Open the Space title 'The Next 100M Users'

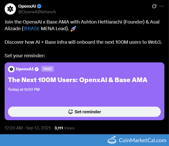click(x=78, y=80)
